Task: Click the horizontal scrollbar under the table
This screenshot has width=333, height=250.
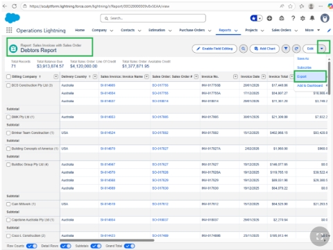Action: (107, 240)
